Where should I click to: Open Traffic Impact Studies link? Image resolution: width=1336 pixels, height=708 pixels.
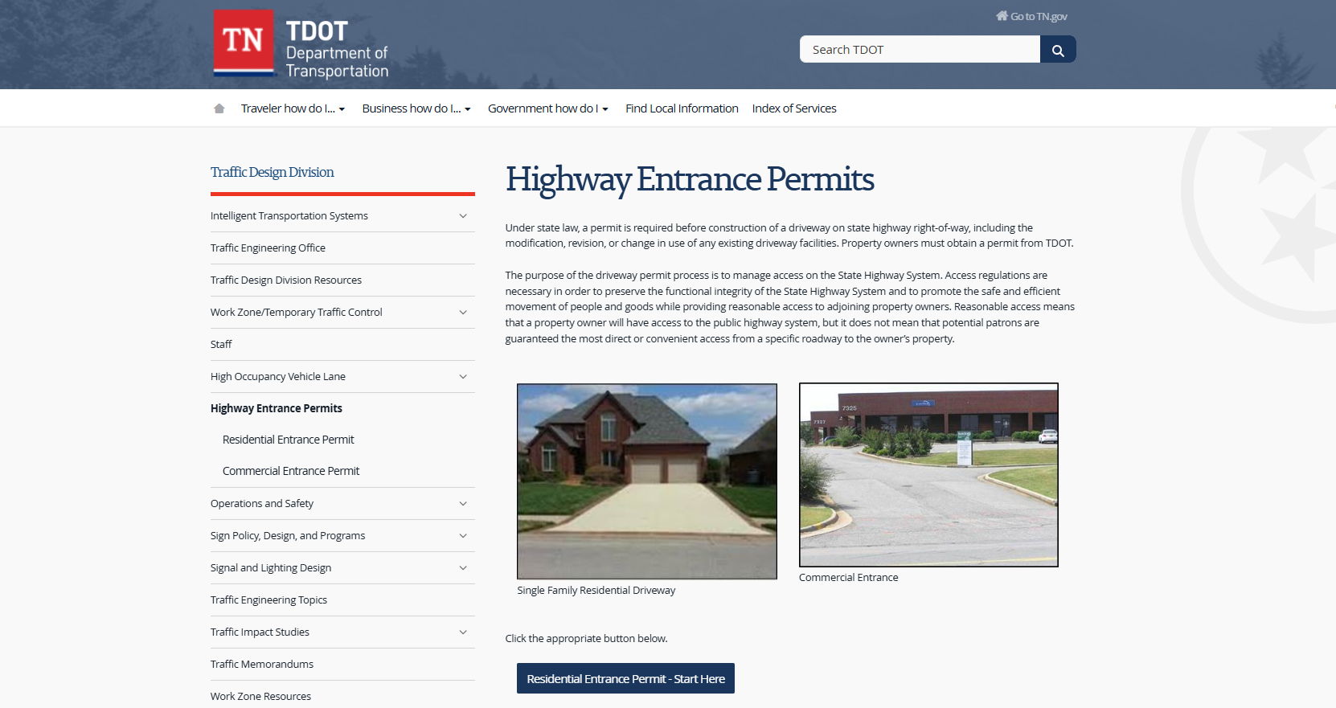pos(260,632)
